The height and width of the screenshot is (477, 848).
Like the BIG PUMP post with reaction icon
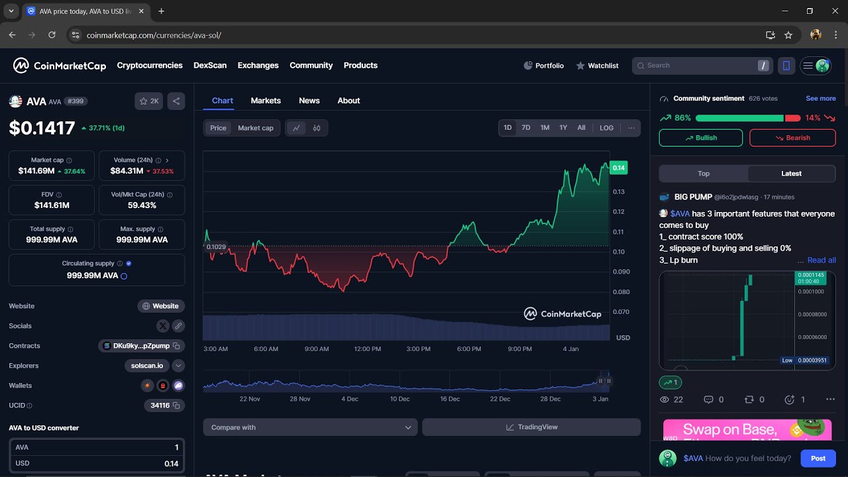click(789, 399)
